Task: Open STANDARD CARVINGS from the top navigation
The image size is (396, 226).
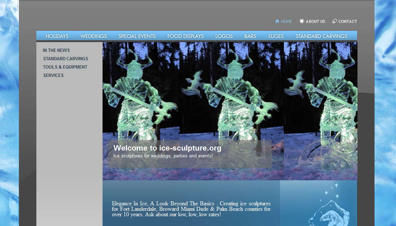Action: [321, 36]
